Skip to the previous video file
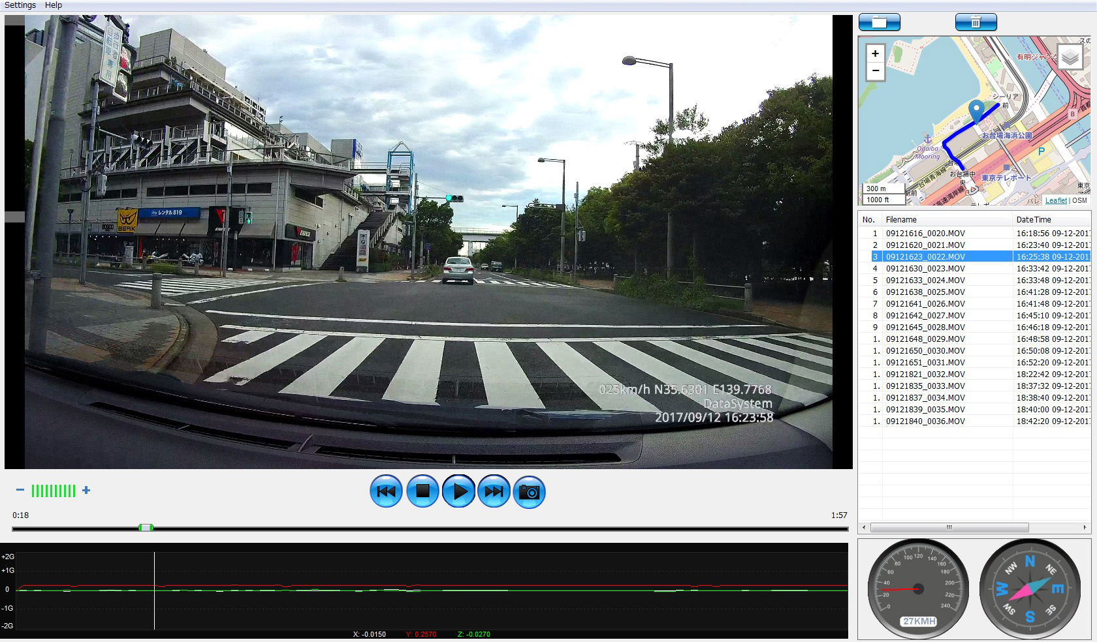1097x642 pixels. point(386,492)
